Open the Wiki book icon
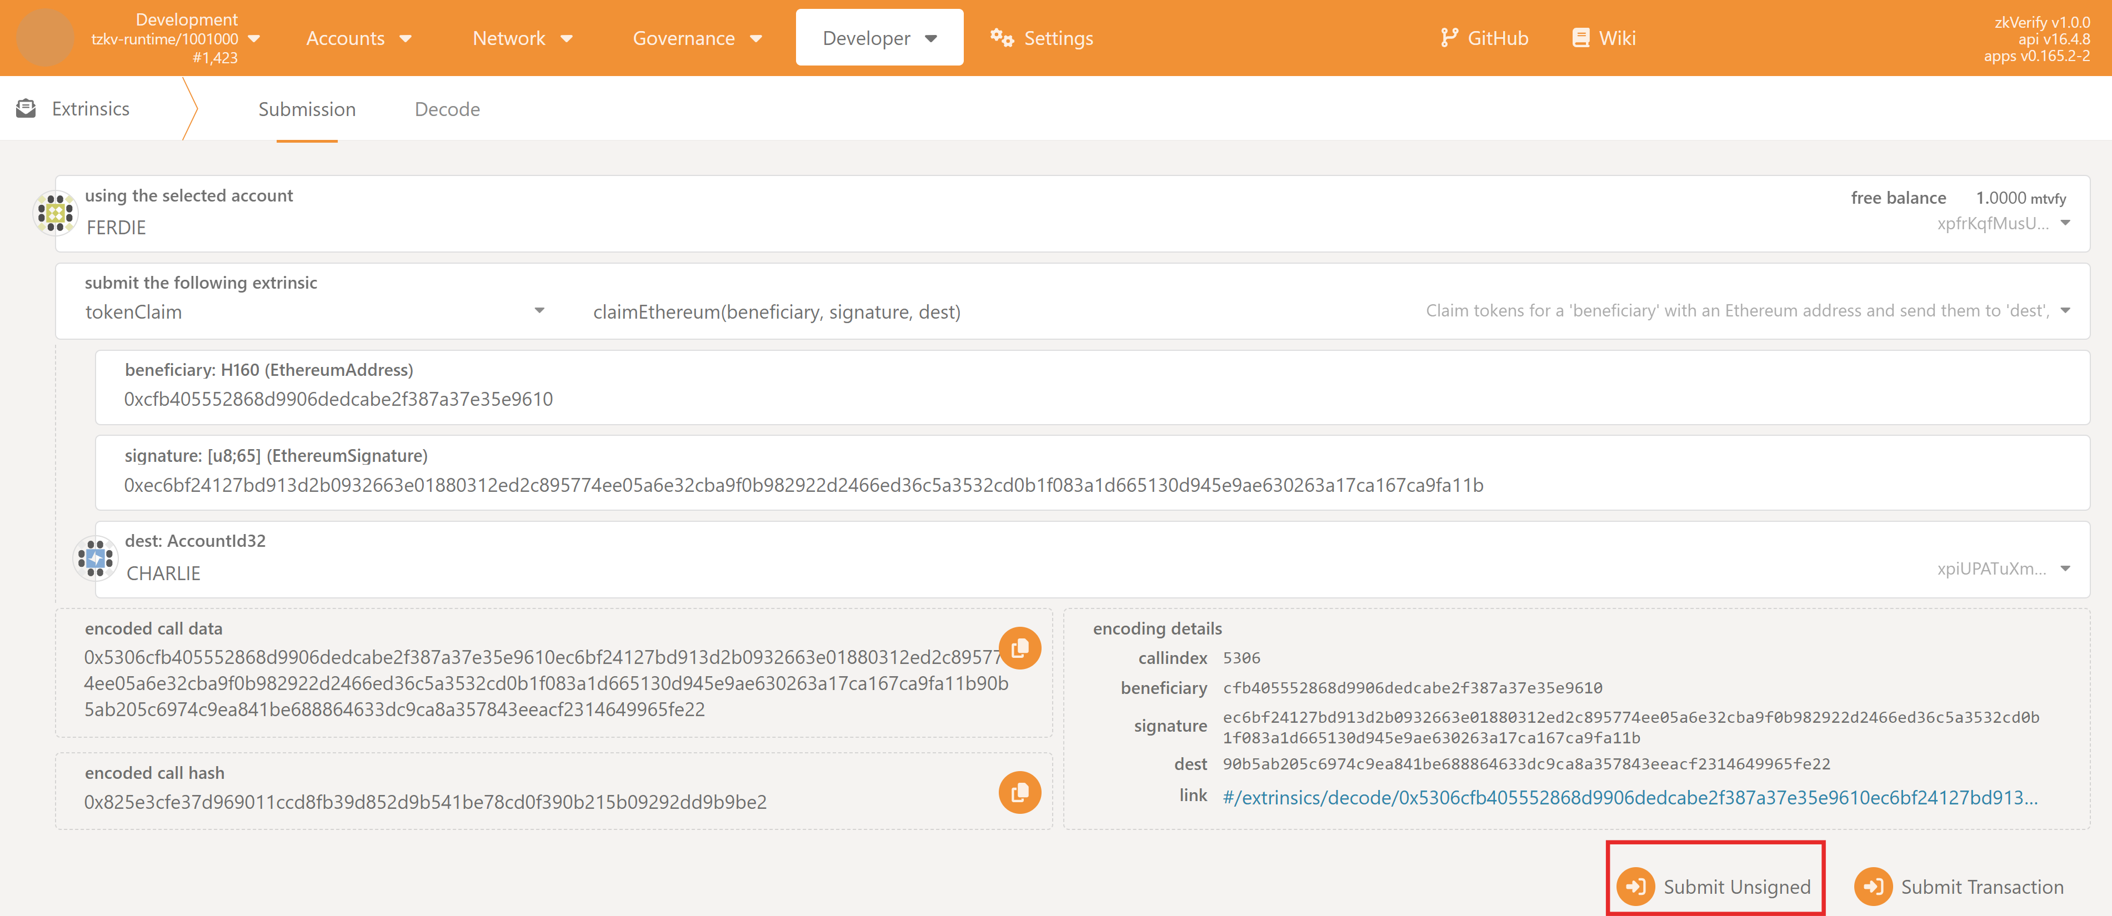The height and width of the screenshot is (916, 2112). click(1580, 38)
